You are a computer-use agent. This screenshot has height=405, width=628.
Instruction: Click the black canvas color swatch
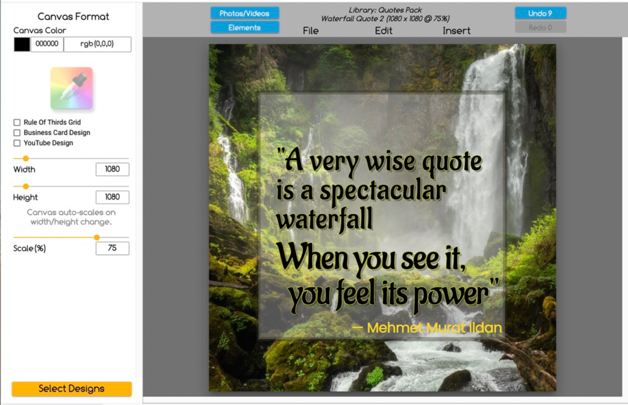tap(22, 44)
